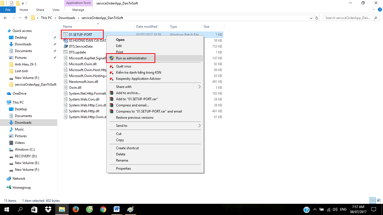The height and width of the screenshot is (215, 383).
Task: Click the Up one level arrow
Action: [x=26, y=18]
